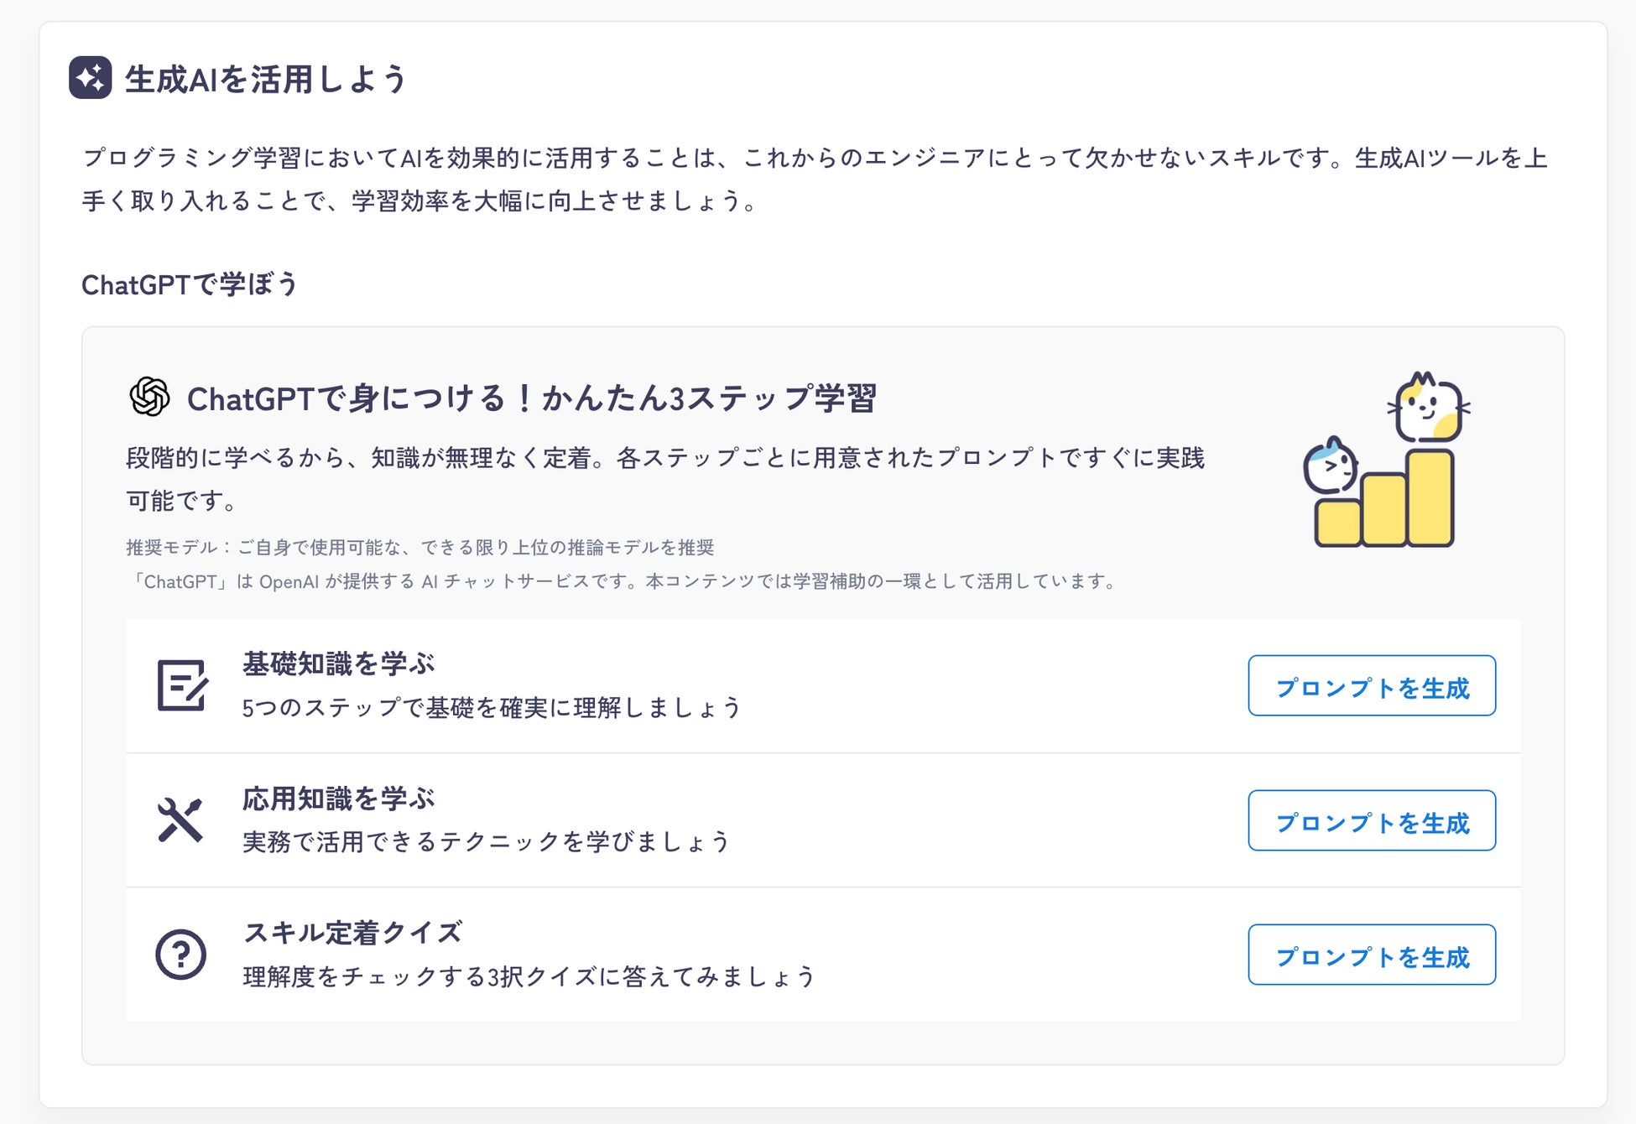Image resolution: width=1636 pixels, height=1124 pixels.
Task: Click the 実務で活用できるテクニック description text
Action: pos(487,841)
